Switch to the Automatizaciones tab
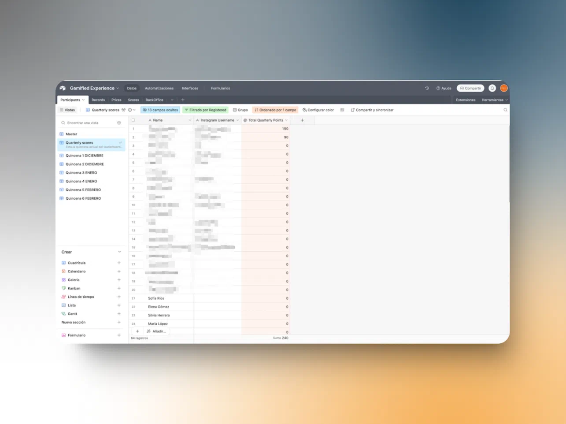The image size is (566, 424). point(159,88)
